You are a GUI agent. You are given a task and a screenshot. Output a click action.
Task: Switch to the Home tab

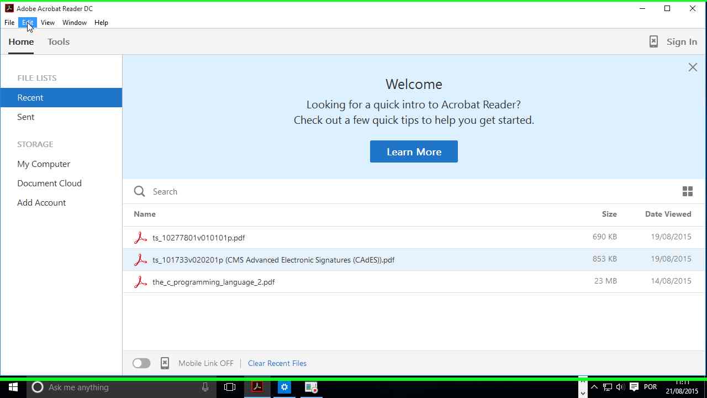pos(21,42)
